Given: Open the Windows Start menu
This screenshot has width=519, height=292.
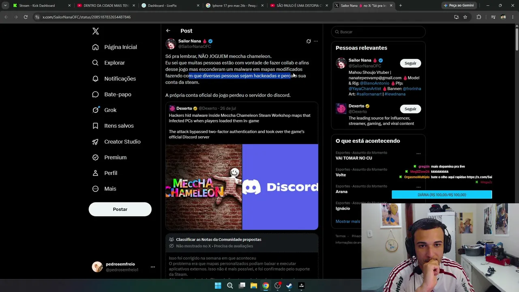Looking at the screenshot, I should point(218,286).
